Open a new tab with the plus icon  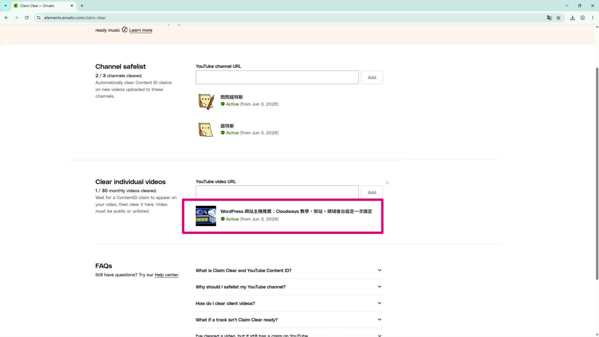82,6
